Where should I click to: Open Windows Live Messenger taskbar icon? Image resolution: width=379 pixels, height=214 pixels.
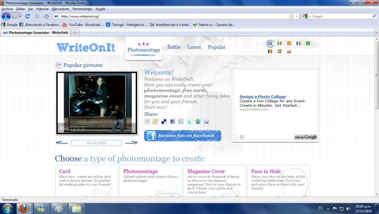(41, 208)
